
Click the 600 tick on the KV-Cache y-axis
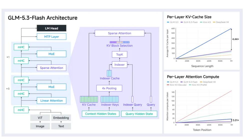click(x=173, y=28)
